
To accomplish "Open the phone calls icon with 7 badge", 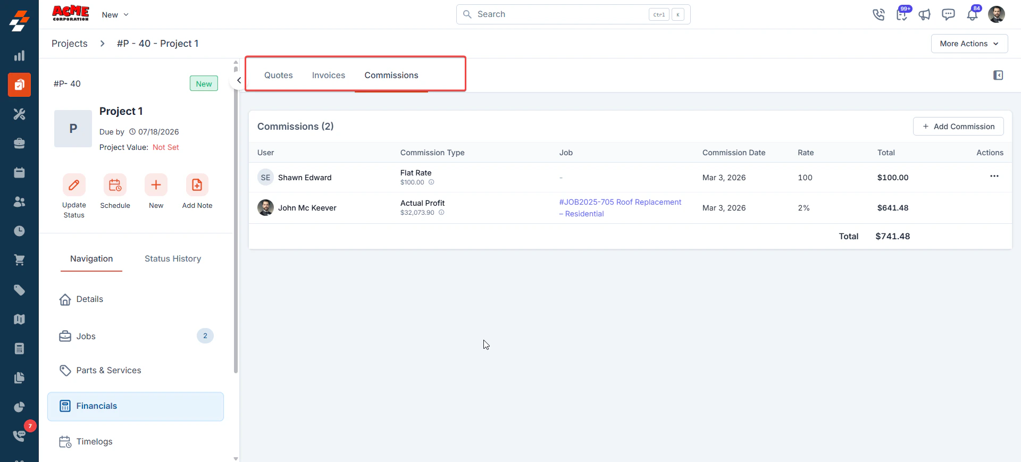I will (19, 435).
